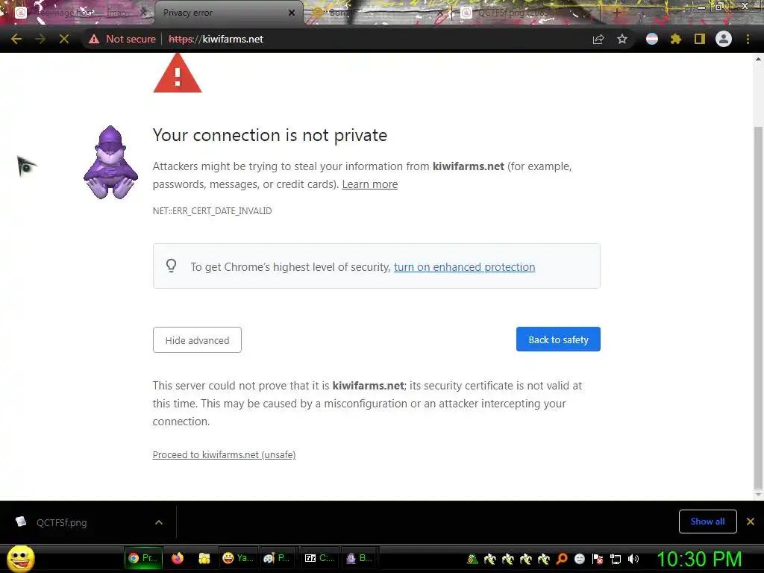Switch to the QCTFSf.png tab

click(526, 13)
